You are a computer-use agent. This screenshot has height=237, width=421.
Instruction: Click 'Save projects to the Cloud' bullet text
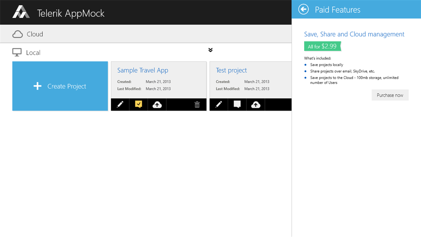(354, 80)
